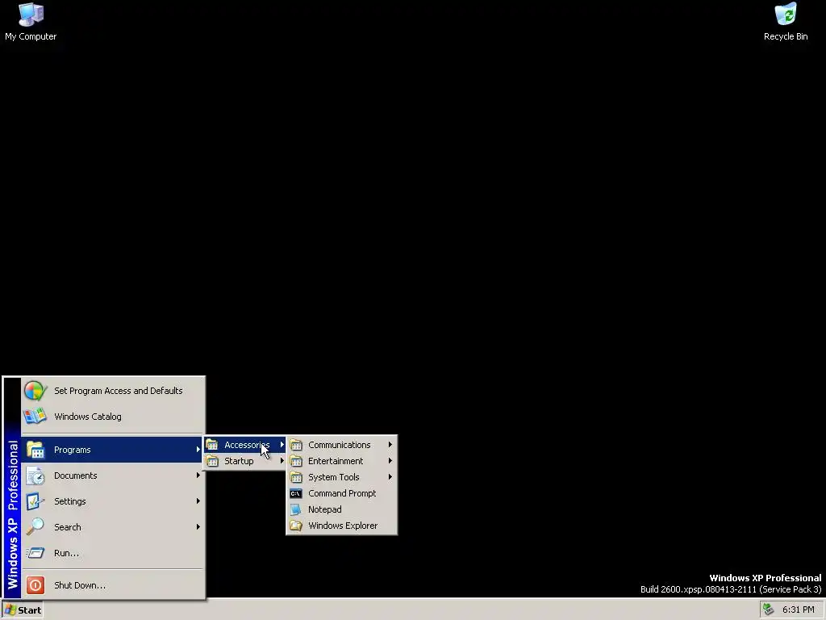This screenshot has height=620, width=826.
Task: Select the Documents menu label
Action: 75,475
